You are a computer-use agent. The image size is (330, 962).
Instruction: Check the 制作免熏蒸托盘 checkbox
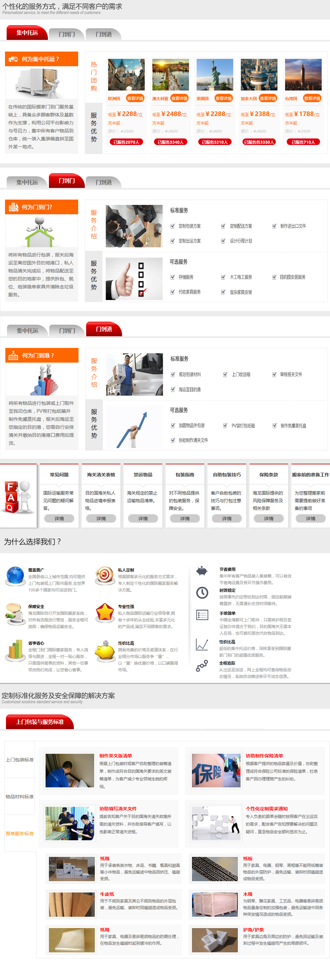coord(274,426)
